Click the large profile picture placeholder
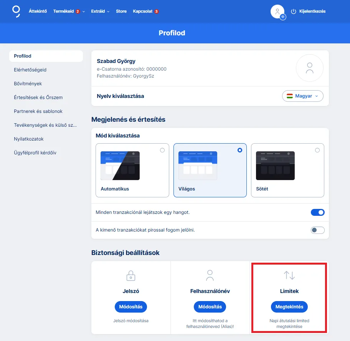The width and height of the screenshot is (350, 341). pos(309,68)
